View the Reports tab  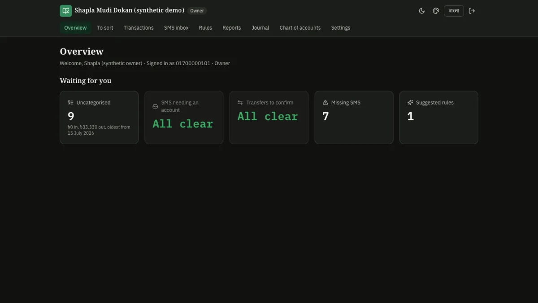[x=232, y=28]
